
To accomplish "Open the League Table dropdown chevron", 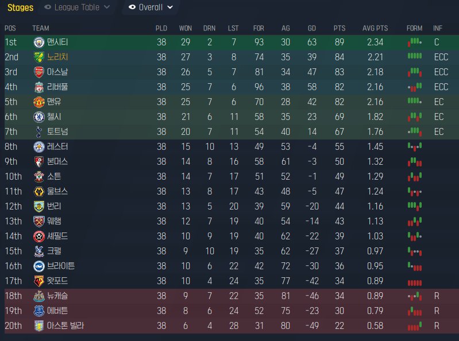I will (107, 7).
